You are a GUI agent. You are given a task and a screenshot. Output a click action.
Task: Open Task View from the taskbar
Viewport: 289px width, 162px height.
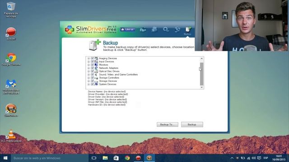click(x=94, y=158)
